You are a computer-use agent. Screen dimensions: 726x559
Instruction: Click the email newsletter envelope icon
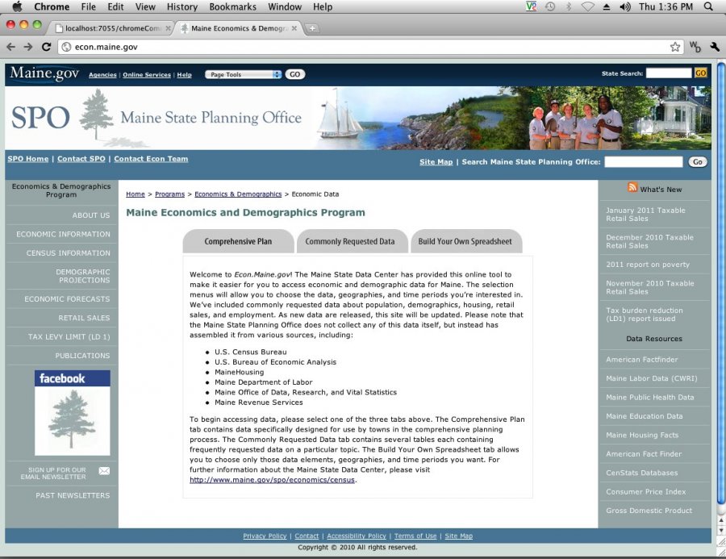click(104, 471)
